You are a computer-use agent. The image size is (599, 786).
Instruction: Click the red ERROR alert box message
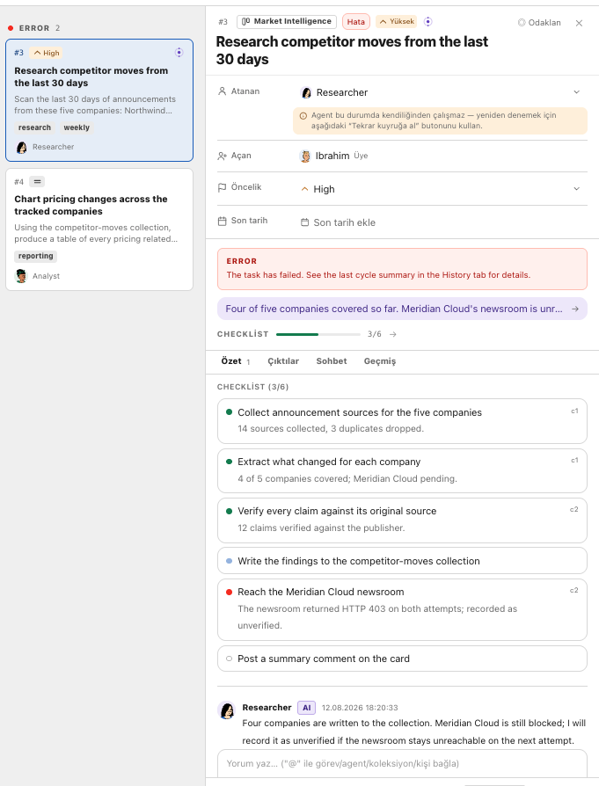[x=402, y=269]
